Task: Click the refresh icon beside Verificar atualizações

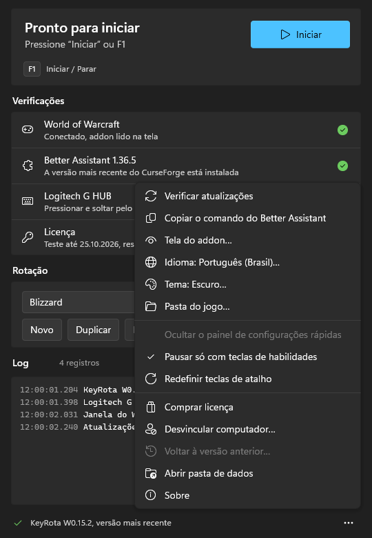Action: tap(151, 197)
